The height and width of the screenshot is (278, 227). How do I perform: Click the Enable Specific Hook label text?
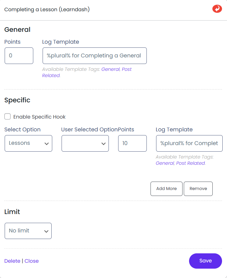39,117
